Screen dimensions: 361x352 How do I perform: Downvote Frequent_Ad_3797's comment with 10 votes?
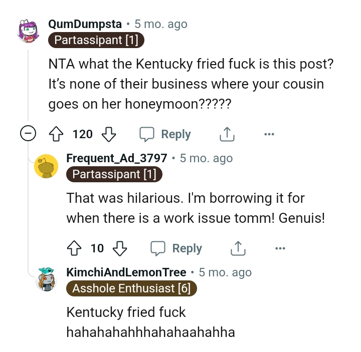120,248
